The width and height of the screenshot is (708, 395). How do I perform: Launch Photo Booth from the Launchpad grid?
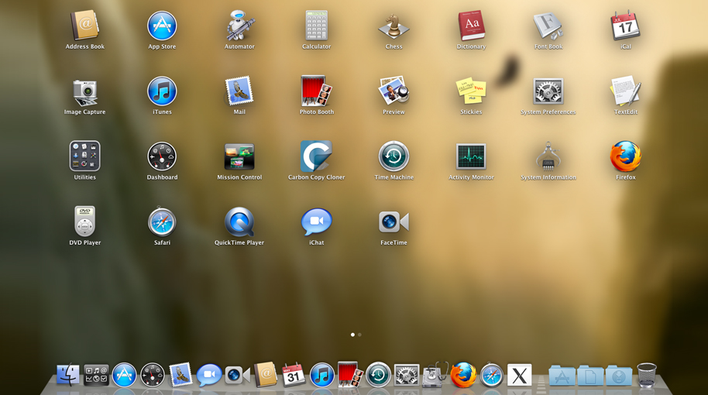pyautogui.click(x=317, y=91)
